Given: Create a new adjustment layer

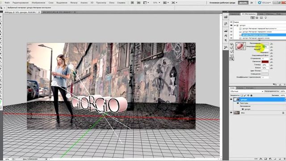Looking at the screenshot, I should (270, 159).
